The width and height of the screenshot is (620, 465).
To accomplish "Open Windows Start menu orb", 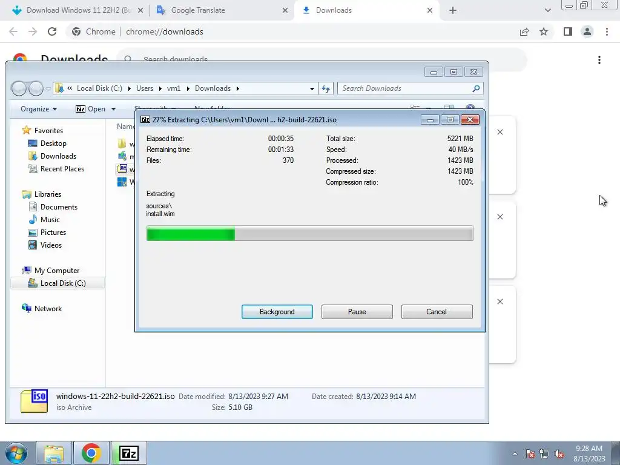I will (x=15, y=453).
